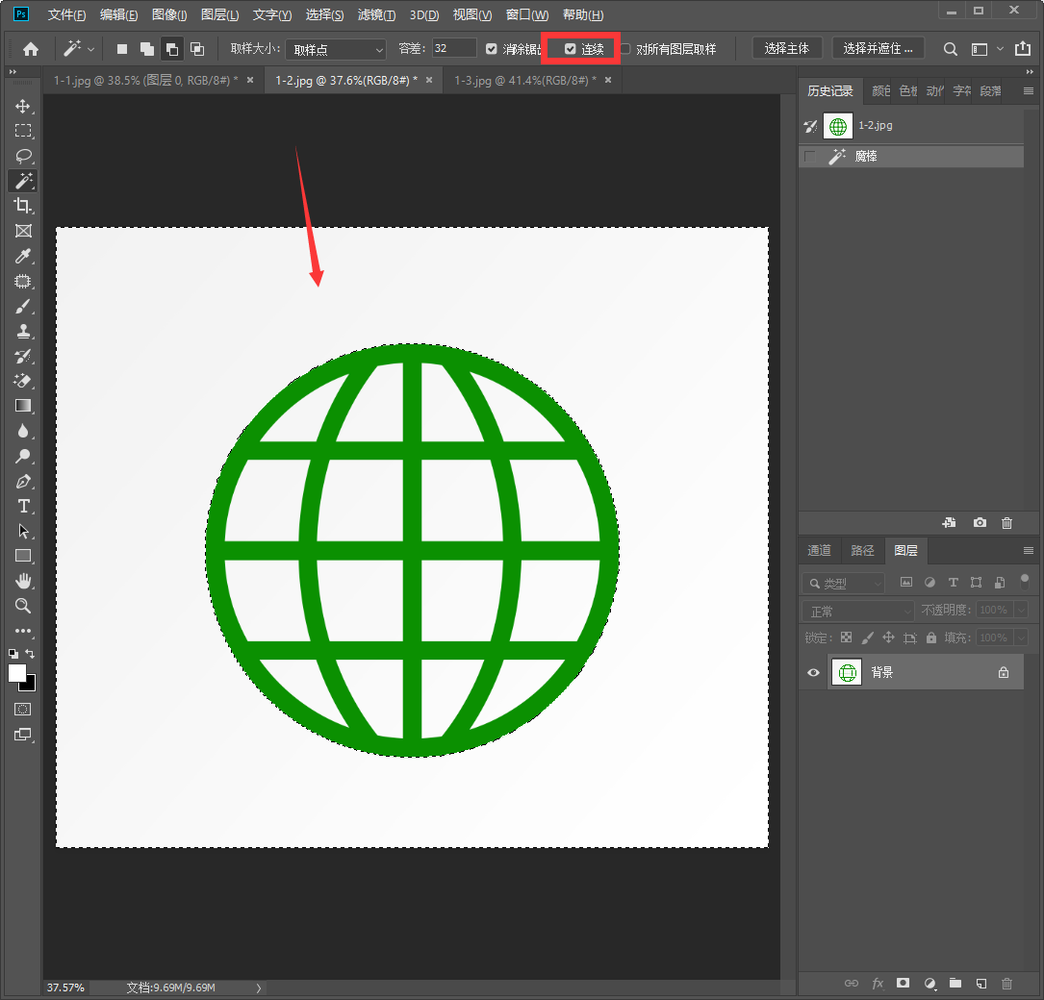
Task: Open the blend mode 正常 dropdown
Action: 858,611
